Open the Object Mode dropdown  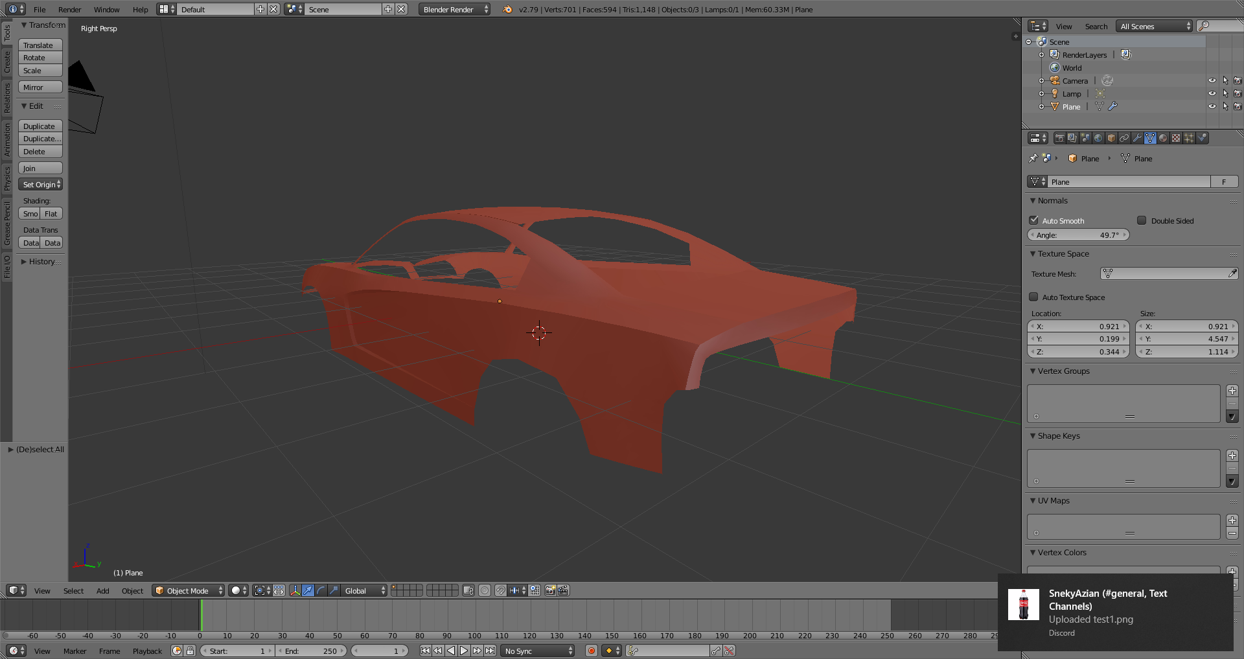pyautogui.click(x=189, y=590)
